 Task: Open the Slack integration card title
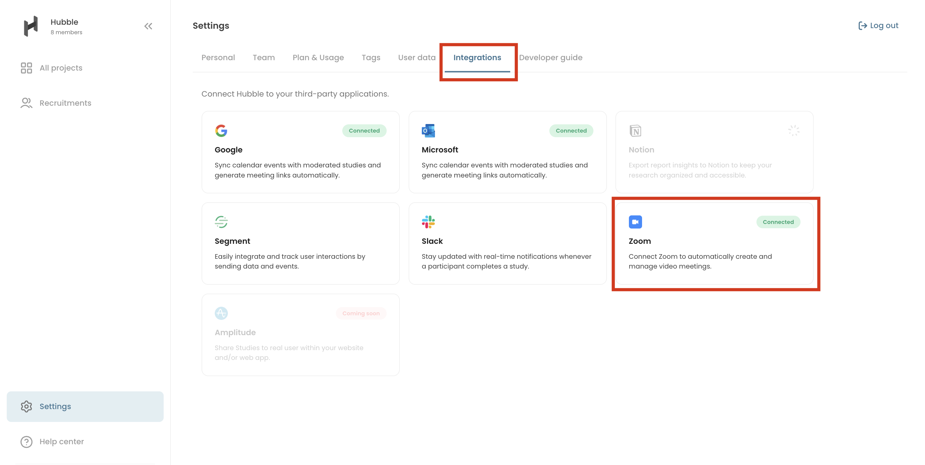coord(432,241)
